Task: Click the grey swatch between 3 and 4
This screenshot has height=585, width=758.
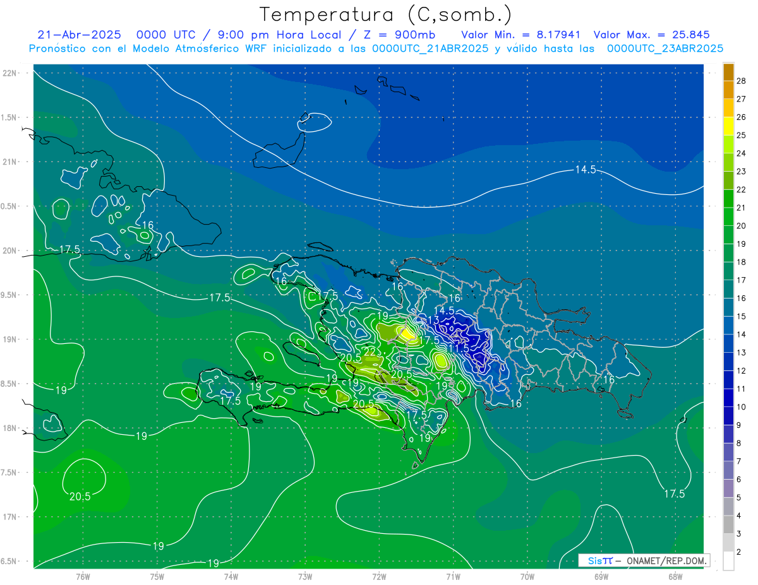Action: point(728,525)
